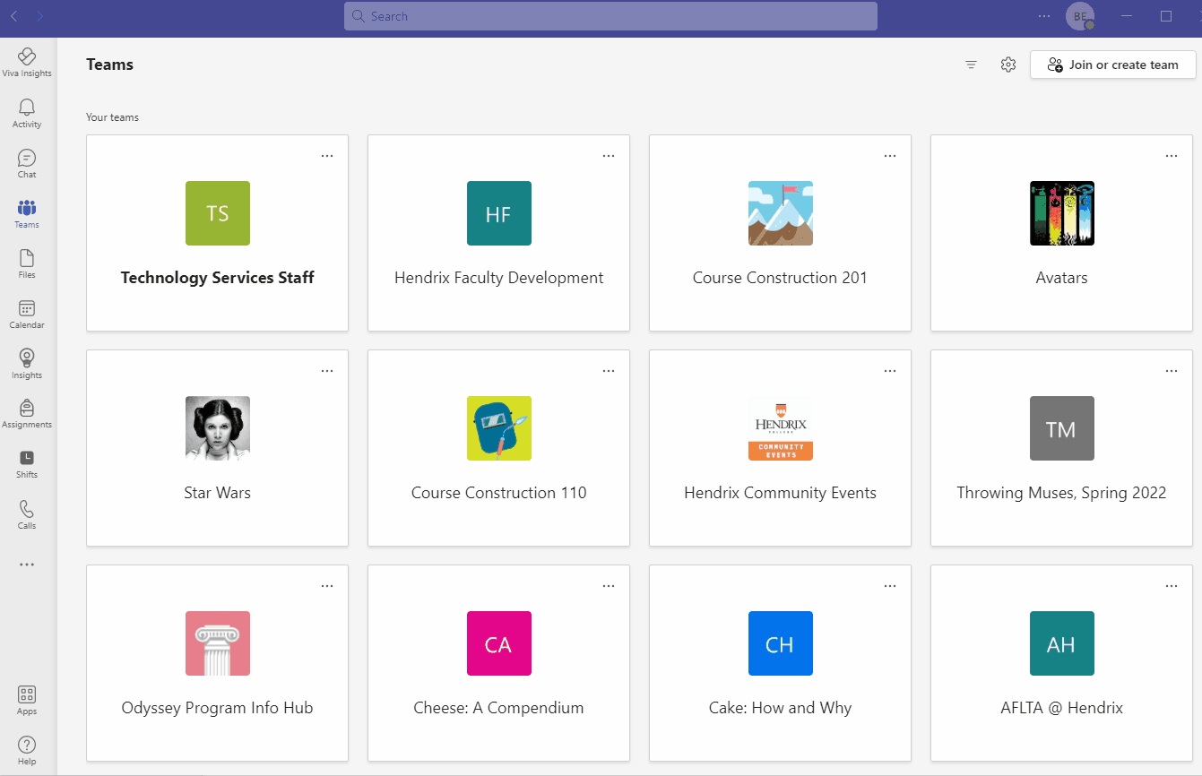Open the teams settings gear
The image size is (1202, 776).
click(x=1007, y=65)
